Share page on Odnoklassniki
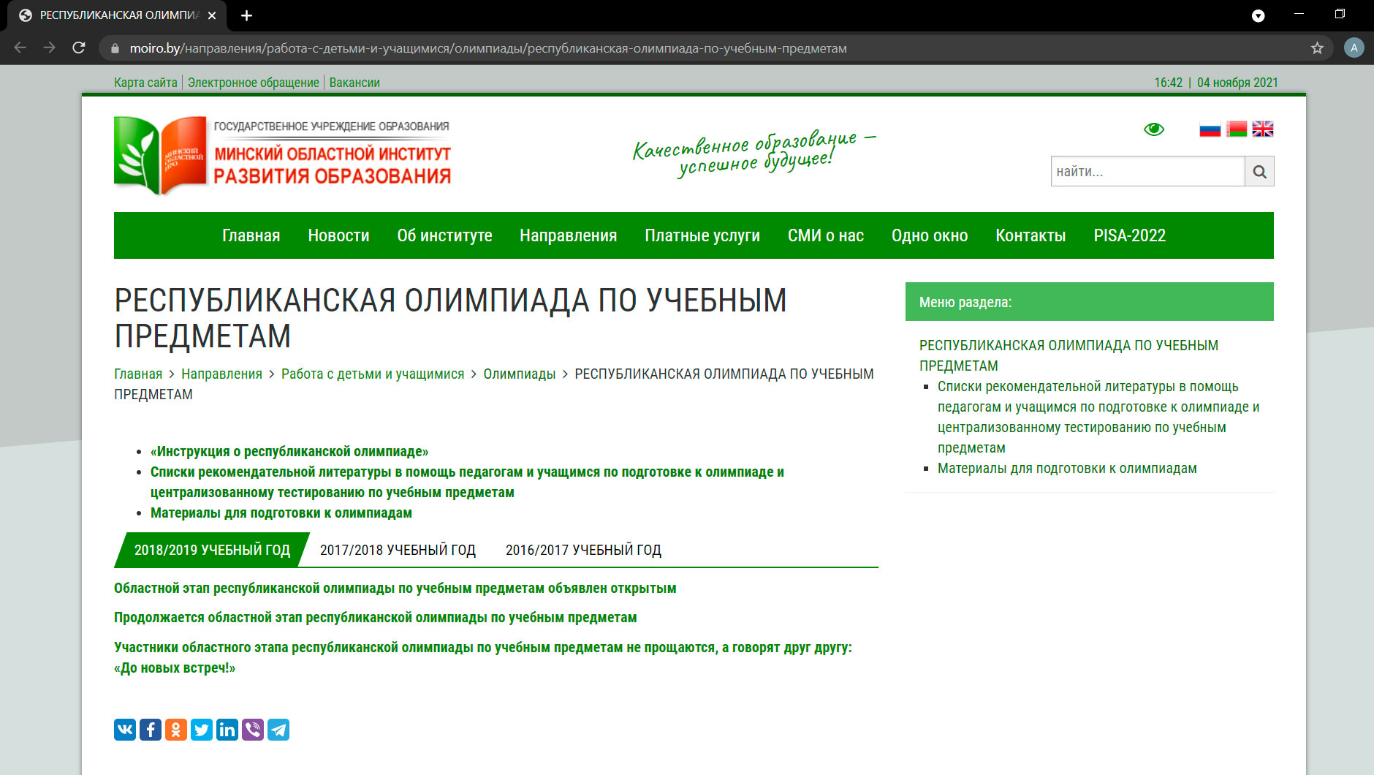Viewport: 1374px width, 775px height. 176,730
